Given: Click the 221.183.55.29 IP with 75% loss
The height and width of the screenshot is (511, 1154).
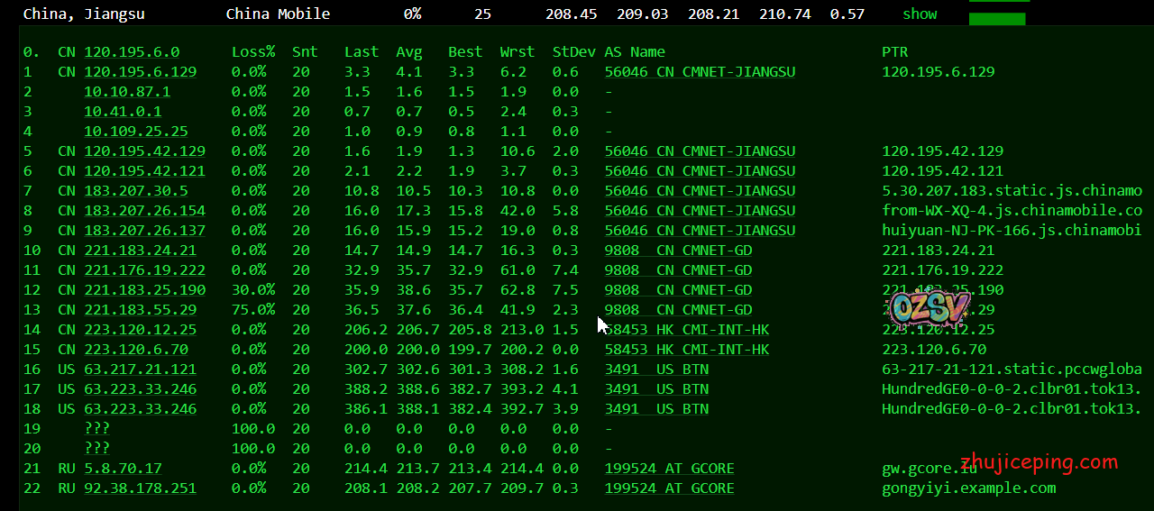Looking at the screenshot, I should [x=140, y=310].
